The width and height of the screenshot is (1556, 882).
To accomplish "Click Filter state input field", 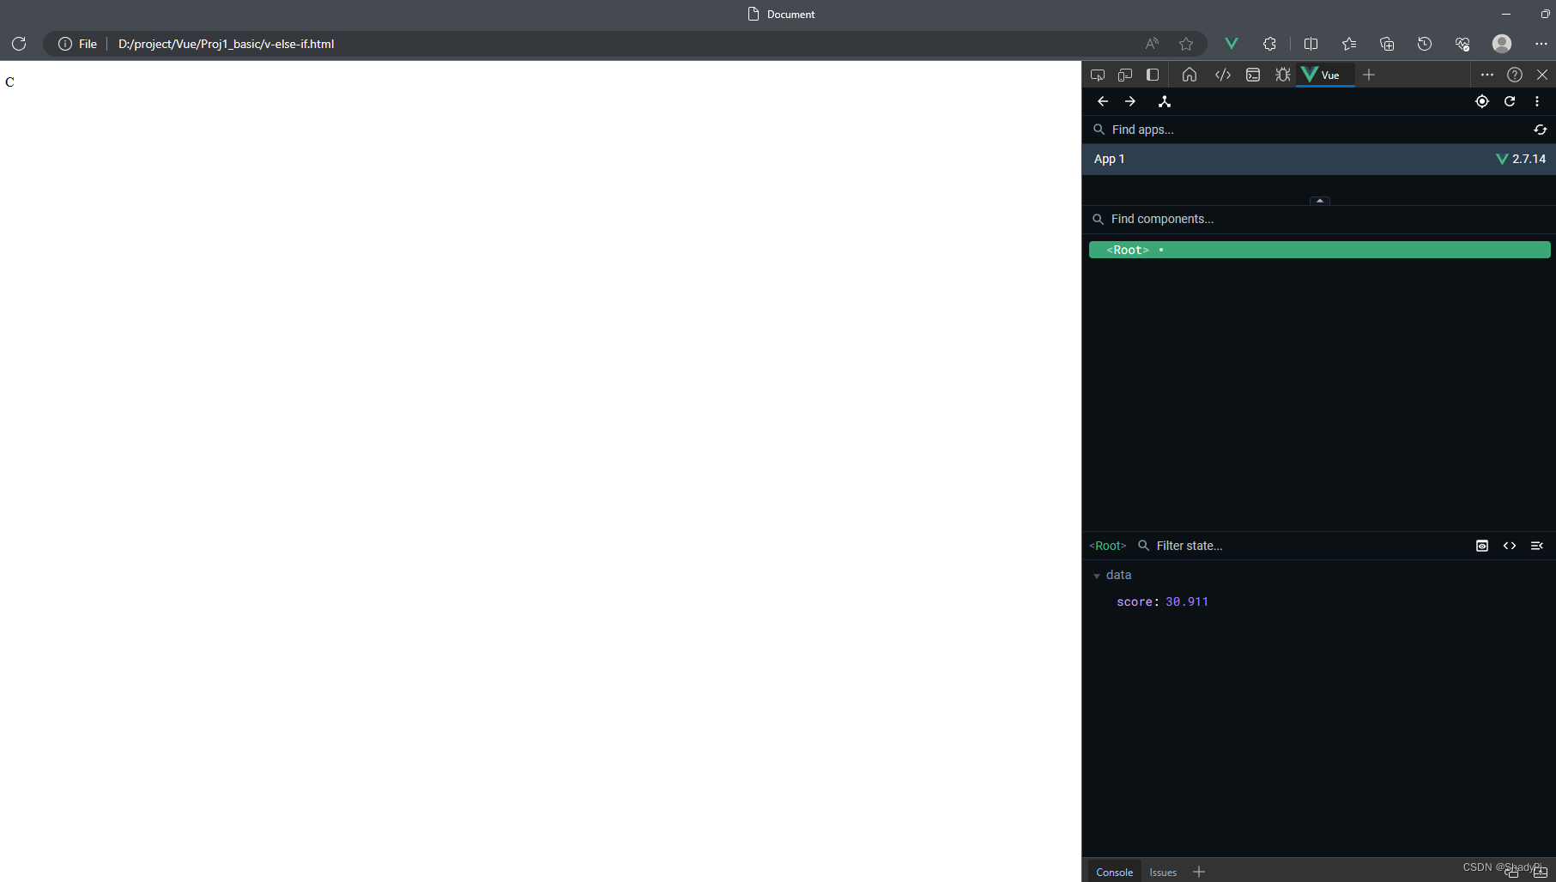I will [1300, 546].
